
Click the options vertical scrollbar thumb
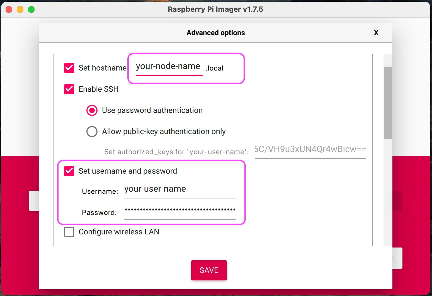388,103
